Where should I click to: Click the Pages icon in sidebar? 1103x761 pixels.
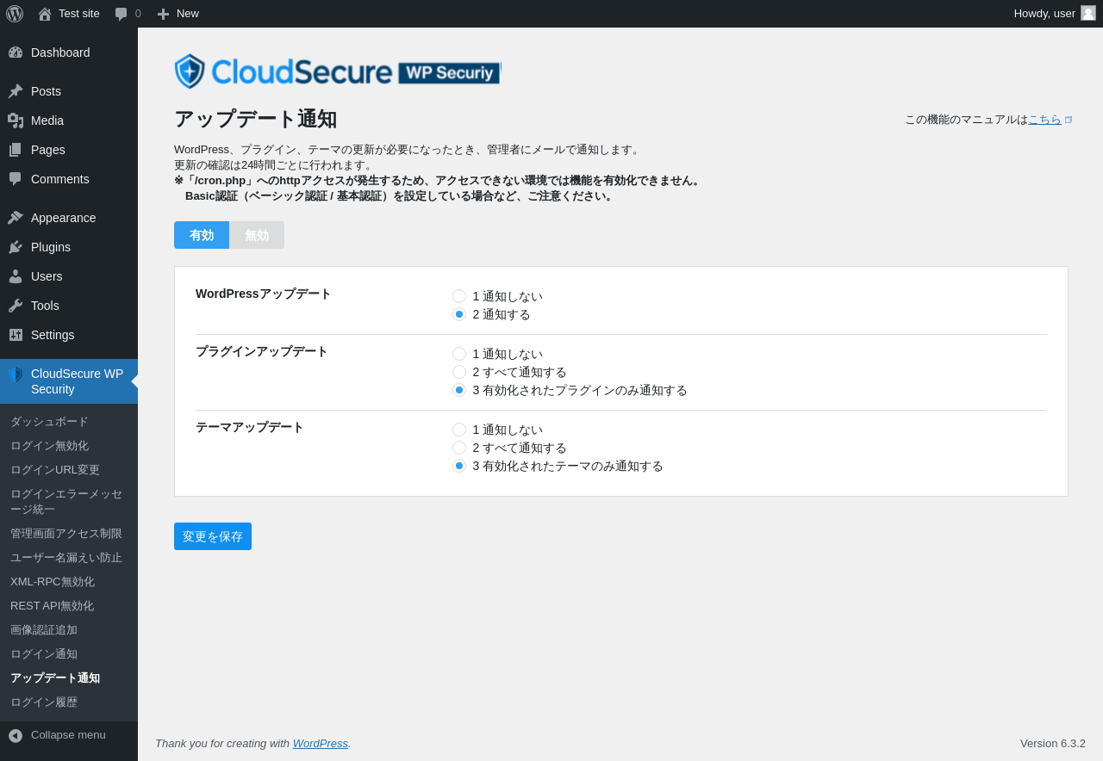coord(16,150)
